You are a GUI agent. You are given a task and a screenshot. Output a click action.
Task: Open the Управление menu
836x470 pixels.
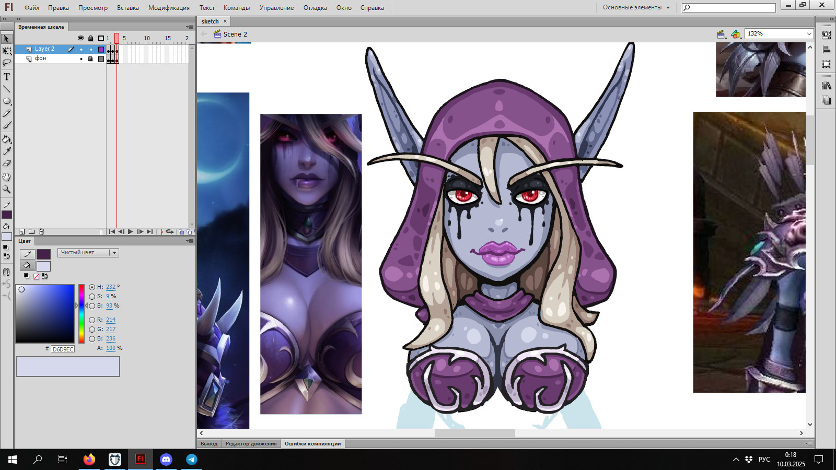point(276,8)
